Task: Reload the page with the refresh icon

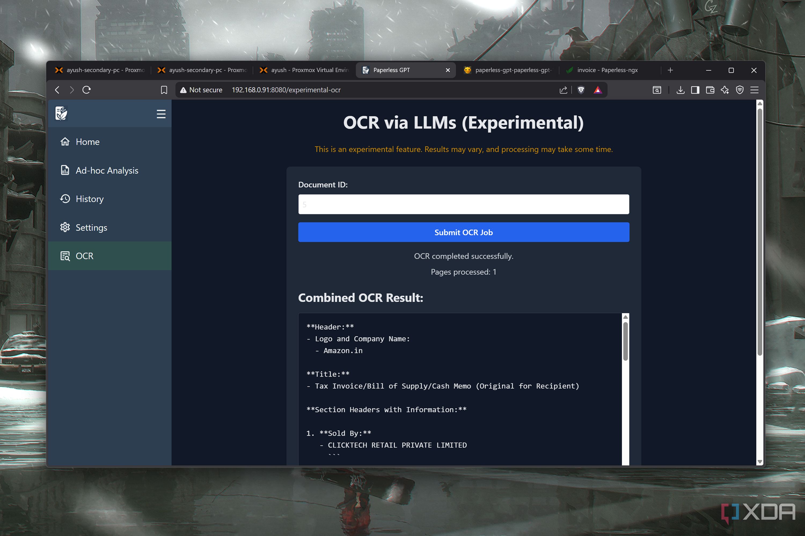Action: (x=87, y=90)
